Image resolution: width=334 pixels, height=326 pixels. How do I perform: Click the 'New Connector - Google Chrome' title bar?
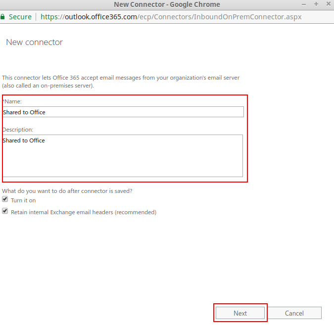167,4
